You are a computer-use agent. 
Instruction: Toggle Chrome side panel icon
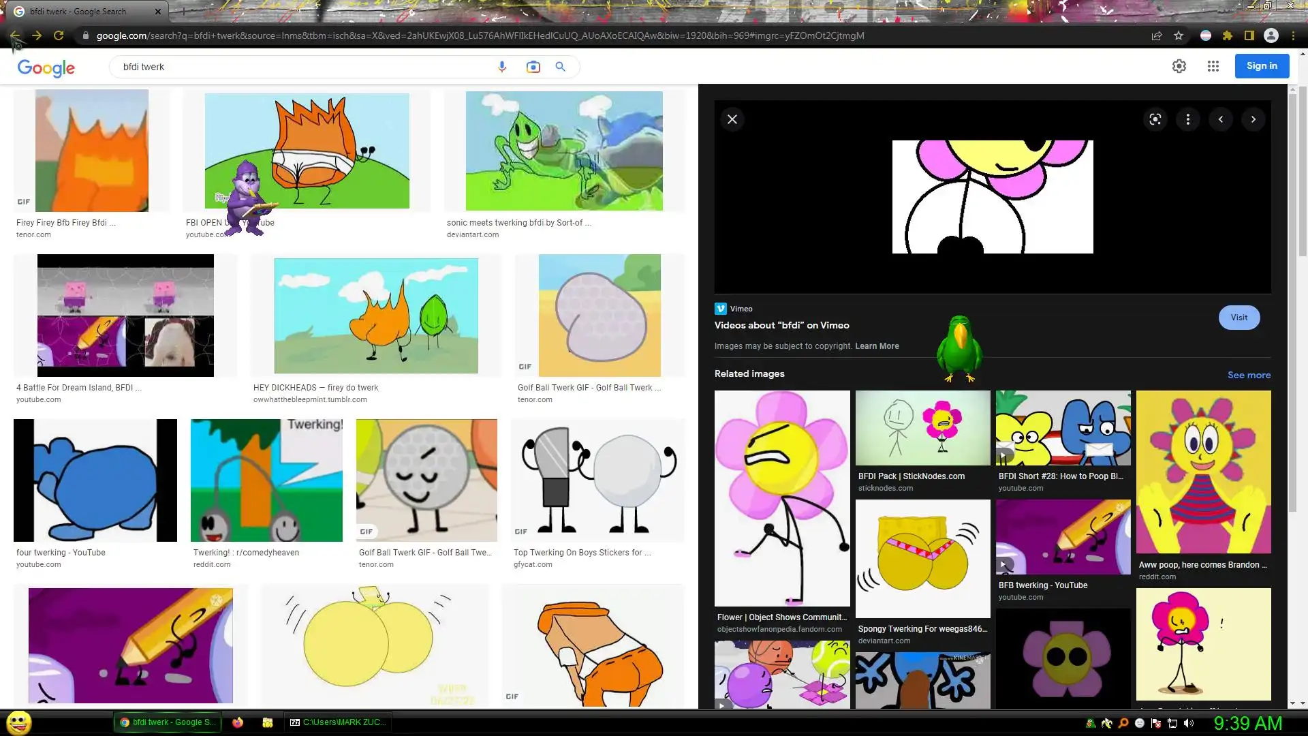[x=1249, y=35]
